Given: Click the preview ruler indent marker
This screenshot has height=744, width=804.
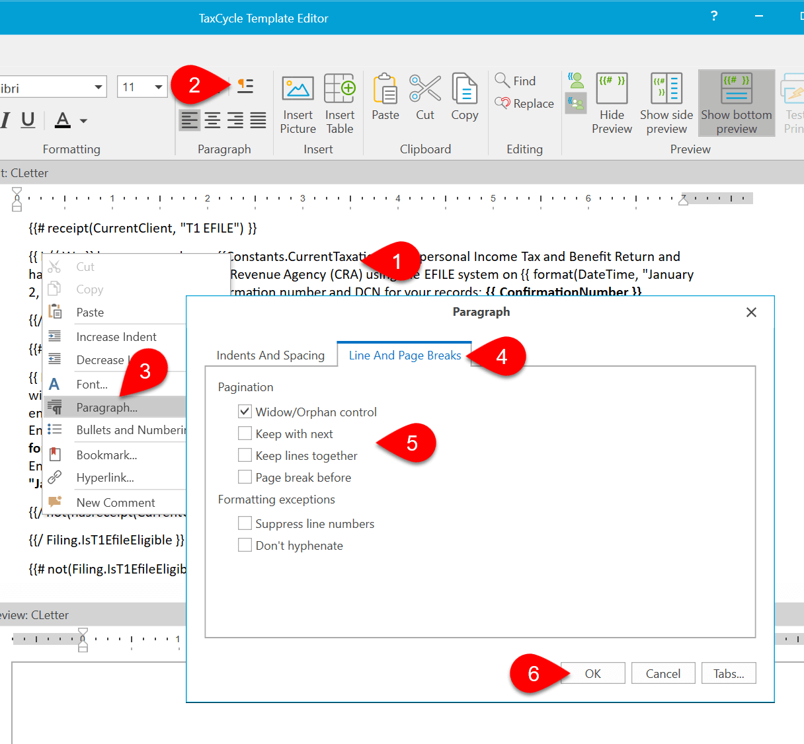Looking at the screenshot, I should (83, 640).
